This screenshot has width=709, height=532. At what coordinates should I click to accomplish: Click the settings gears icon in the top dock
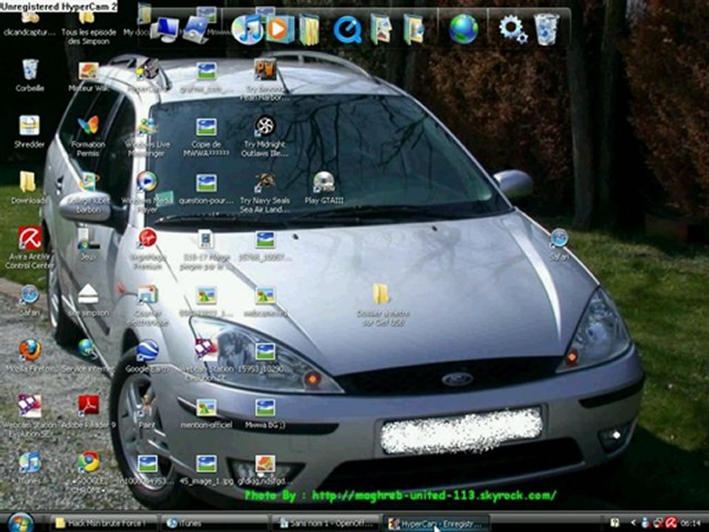coord(513,29)
